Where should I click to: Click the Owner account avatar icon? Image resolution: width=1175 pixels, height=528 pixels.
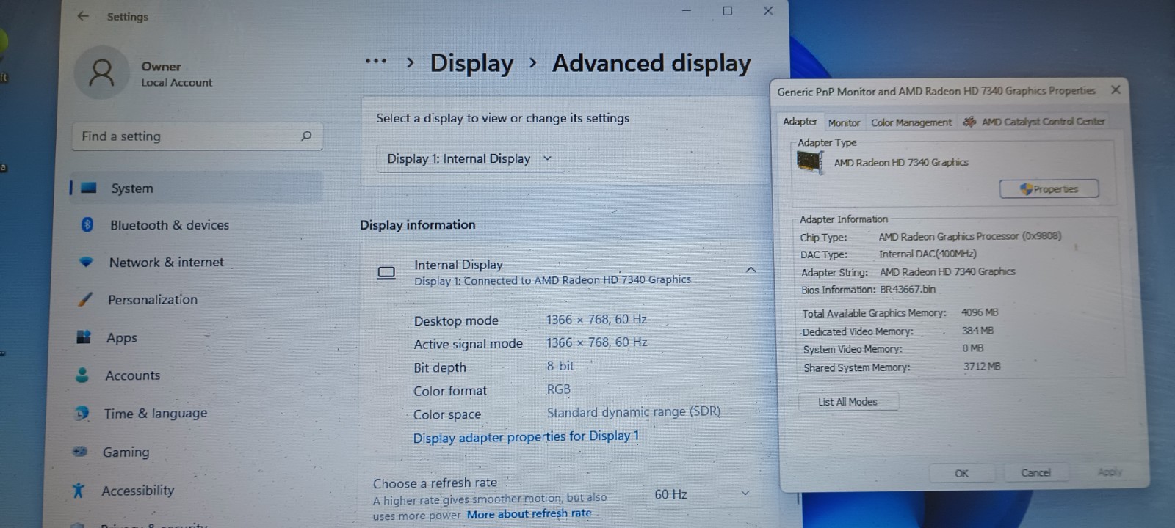point(101,73)
